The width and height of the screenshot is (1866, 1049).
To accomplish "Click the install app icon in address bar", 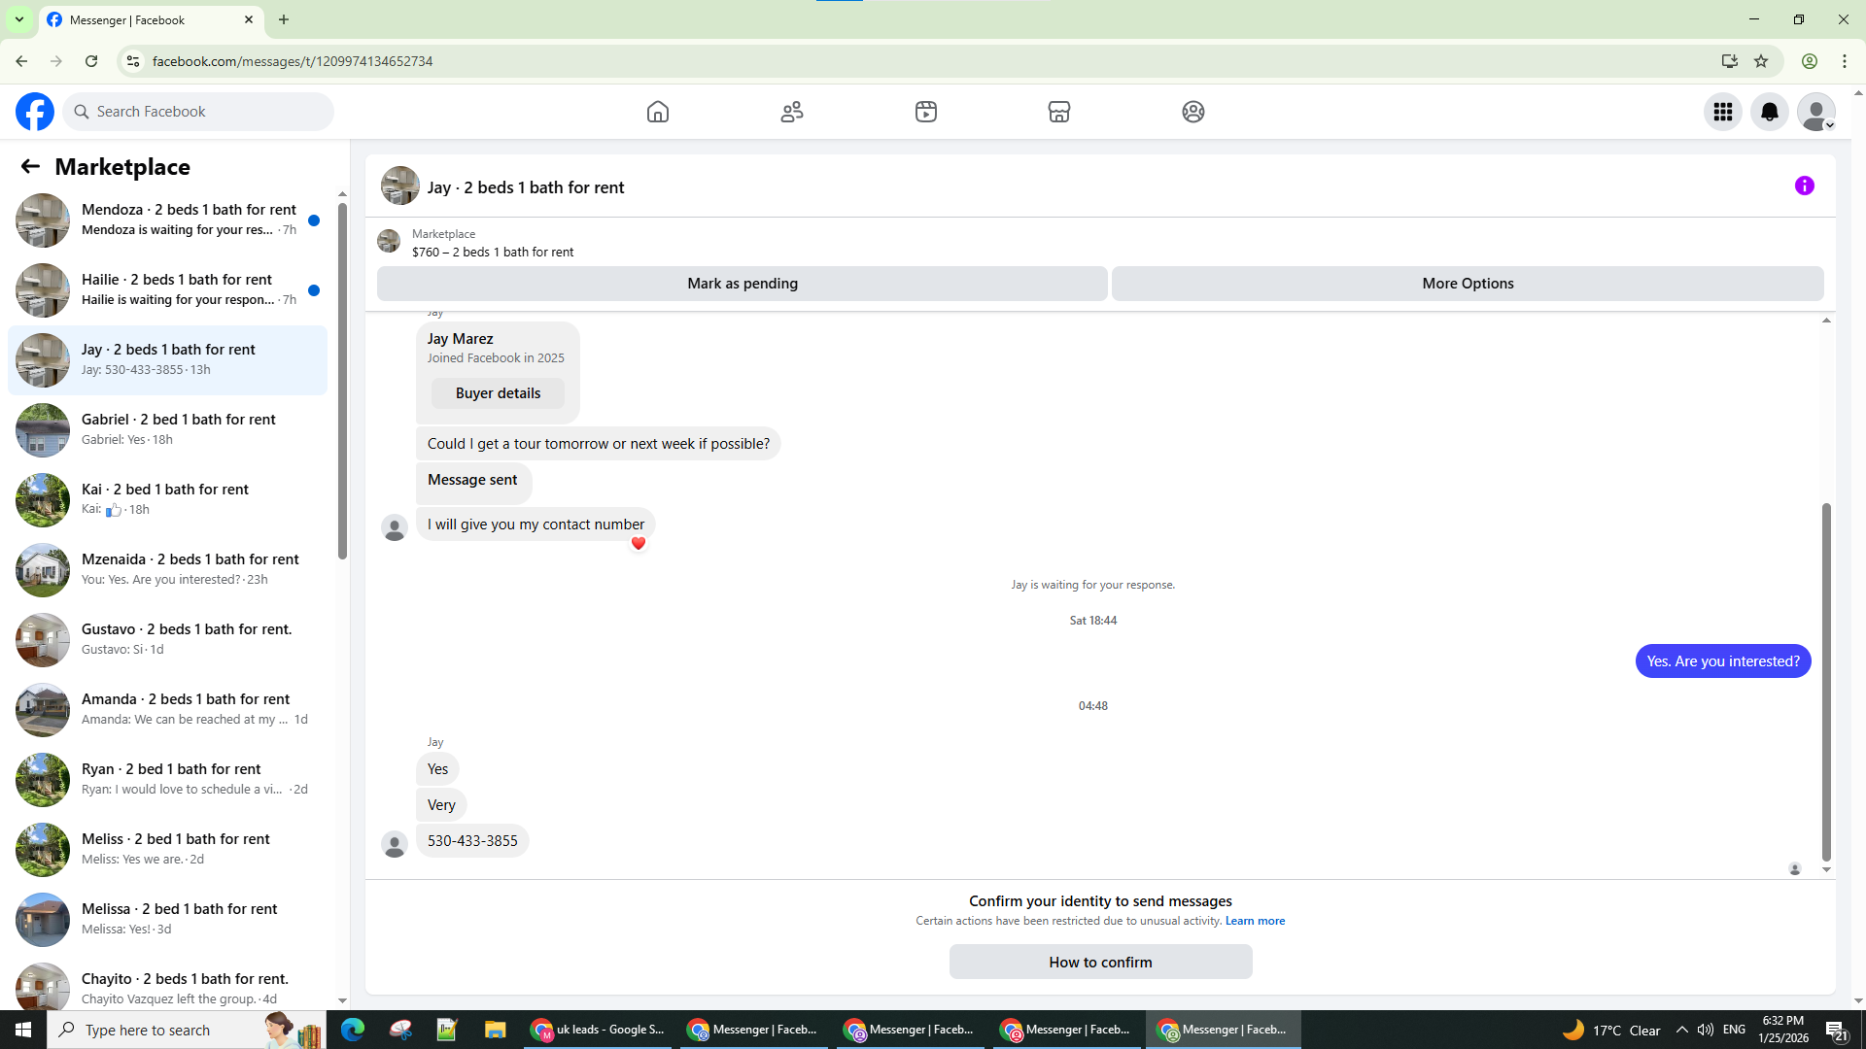I will [1729, 61].
